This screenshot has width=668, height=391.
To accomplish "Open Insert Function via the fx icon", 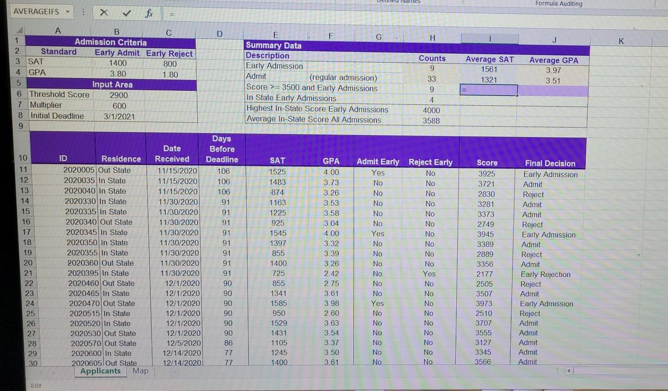I will click(149, 13).
